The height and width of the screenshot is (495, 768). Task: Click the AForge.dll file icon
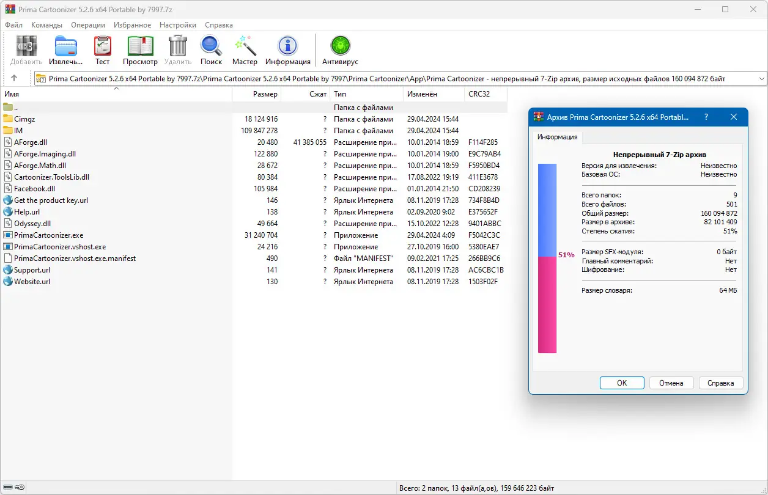pos(8,142)
